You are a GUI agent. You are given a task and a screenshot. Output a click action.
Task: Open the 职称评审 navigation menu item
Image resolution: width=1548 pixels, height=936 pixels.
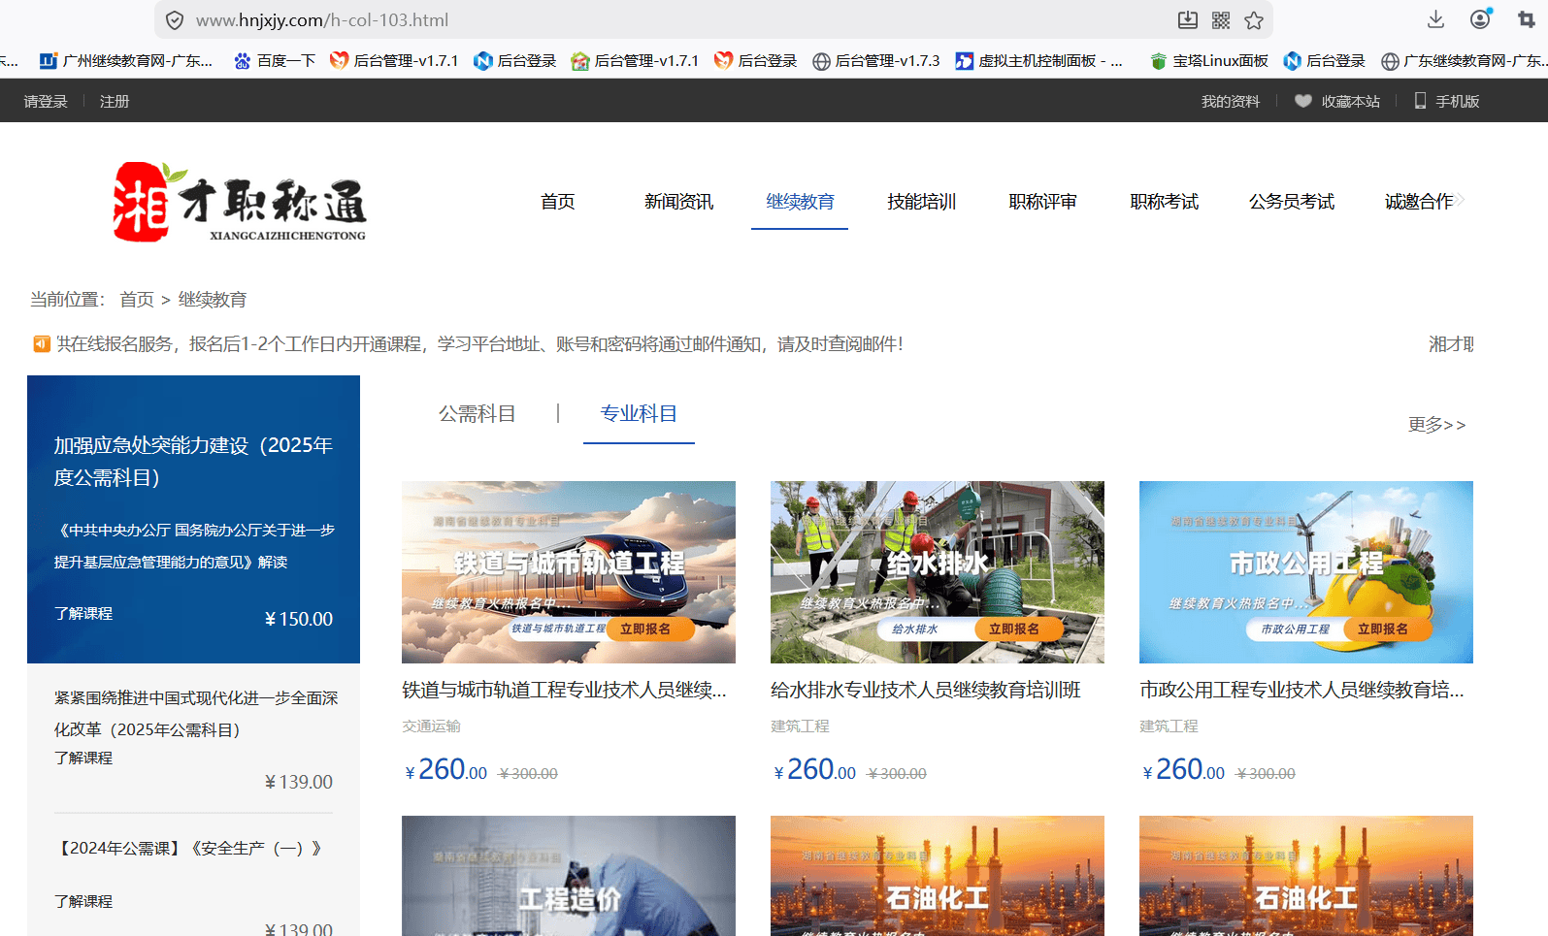pos(1042,202)
